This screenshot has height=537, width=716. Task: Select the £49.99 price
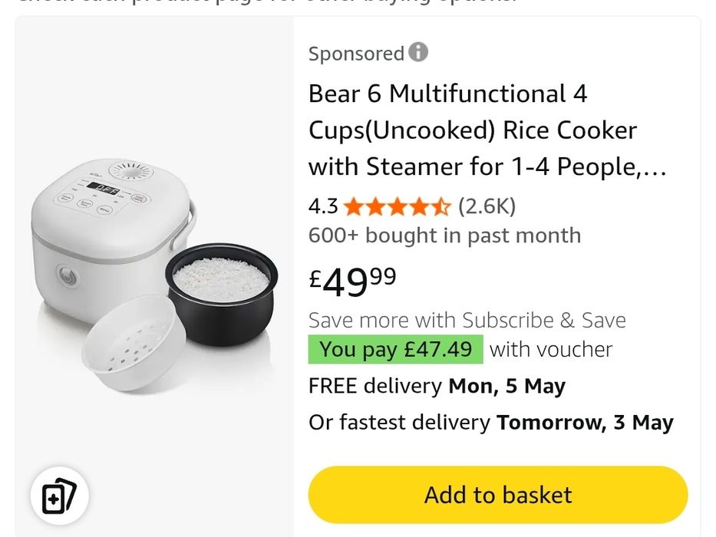tap(353, 281)
